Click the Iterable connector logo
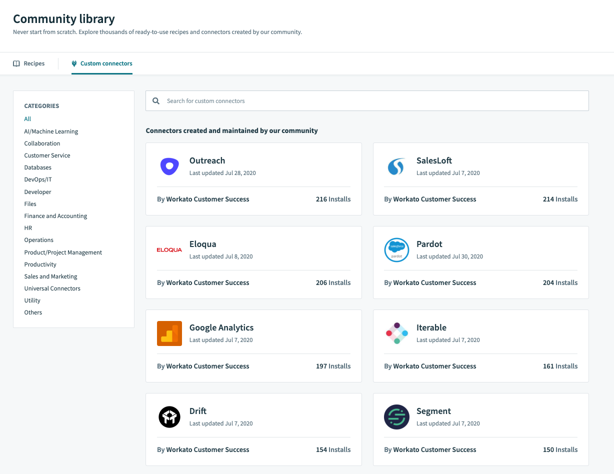Viewport: 614px width, 474px height. tap(396, 333)
